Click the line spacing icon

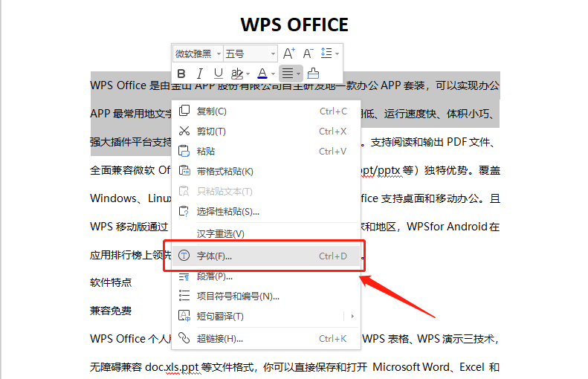(x=326, y=54)
